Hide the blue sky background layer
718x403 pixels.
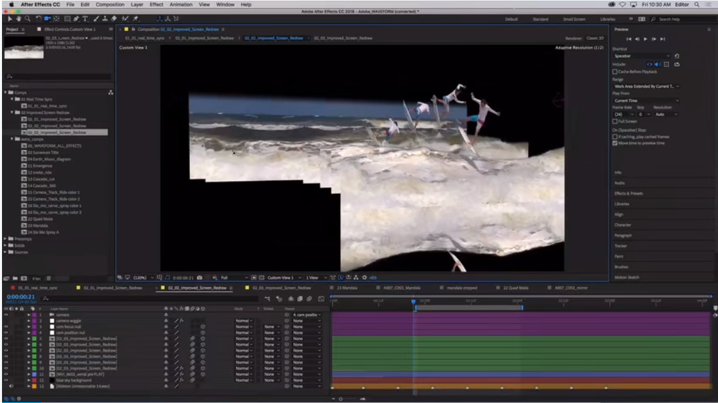tap(6, 380)
